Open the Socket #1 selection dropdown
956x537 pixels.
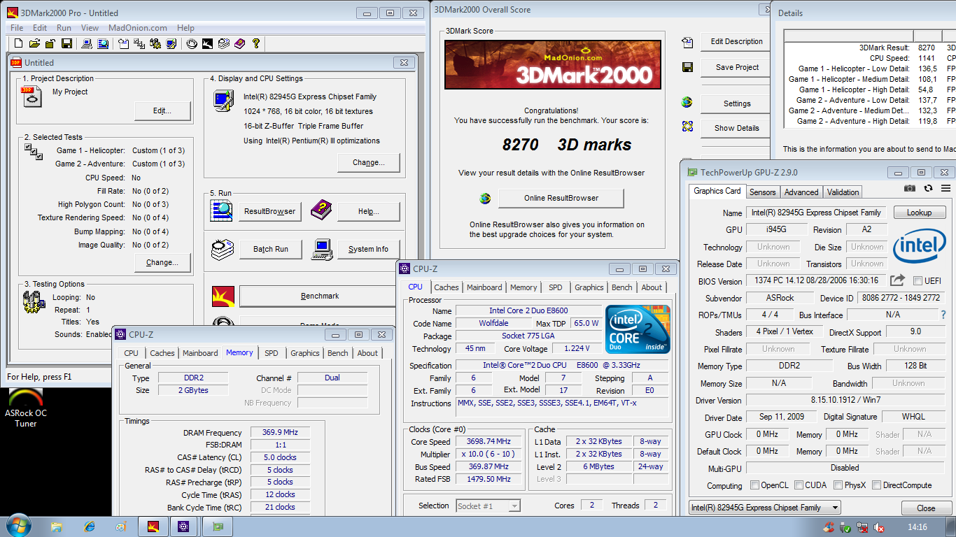(488, 506)
